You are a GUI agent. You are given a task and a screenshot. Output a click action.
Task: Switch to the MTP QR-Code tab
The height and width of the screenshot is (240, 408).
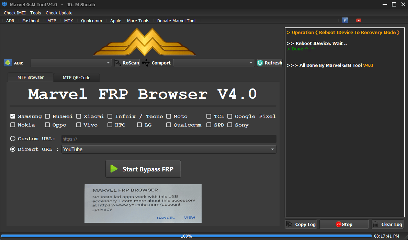(x=76, y=77)
